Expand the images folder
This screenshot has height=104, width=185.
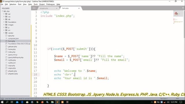pos(4,25)
